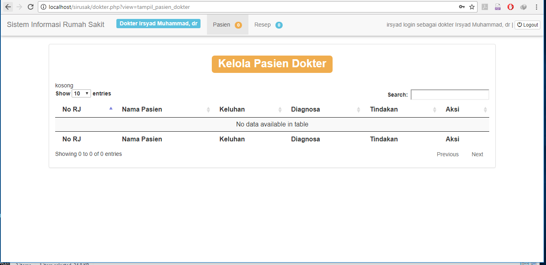Screen dimensions: 546x265
Task: Reload the page with the refresh icon
Action: pyautogui.click(x=30, y=7)
